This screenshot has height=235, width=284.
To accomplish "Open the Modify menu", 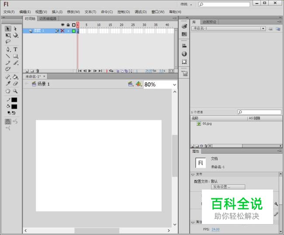I will [73, 12].
